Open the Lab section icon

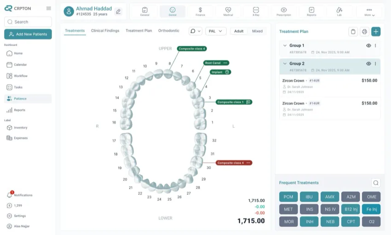339,11
